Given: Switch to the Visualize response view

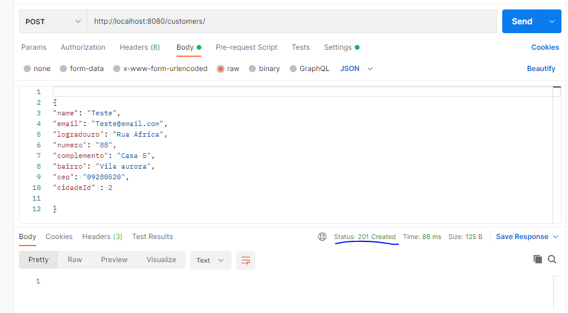Looking at the screenshot, I should click(x=161, y=260).
